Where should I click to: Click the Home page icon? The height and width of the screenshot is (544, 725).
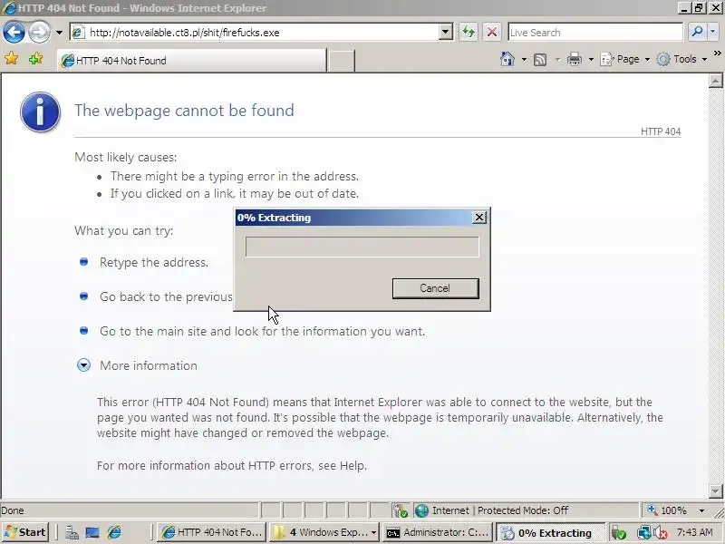pos(507,59)
